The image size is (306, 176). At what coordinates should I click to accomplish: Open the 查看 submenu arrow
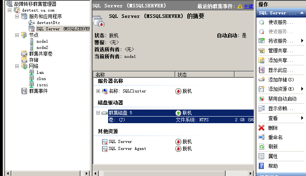302,118
